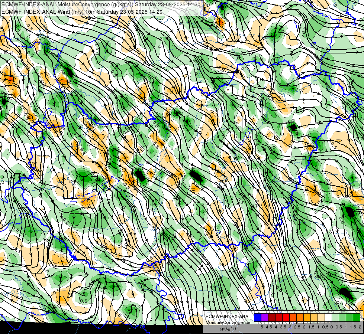The height and width of the screenshot is (334, 364).
Task: Select the palest green legend swatch
Action: pyautogui.click(x=335, y=318)
